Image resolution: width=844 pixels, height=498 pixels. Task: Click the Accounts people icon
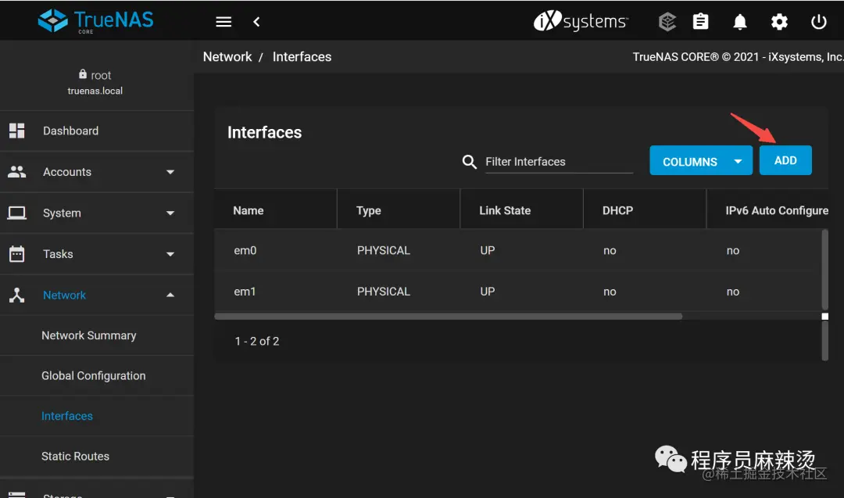pos(16,172)
